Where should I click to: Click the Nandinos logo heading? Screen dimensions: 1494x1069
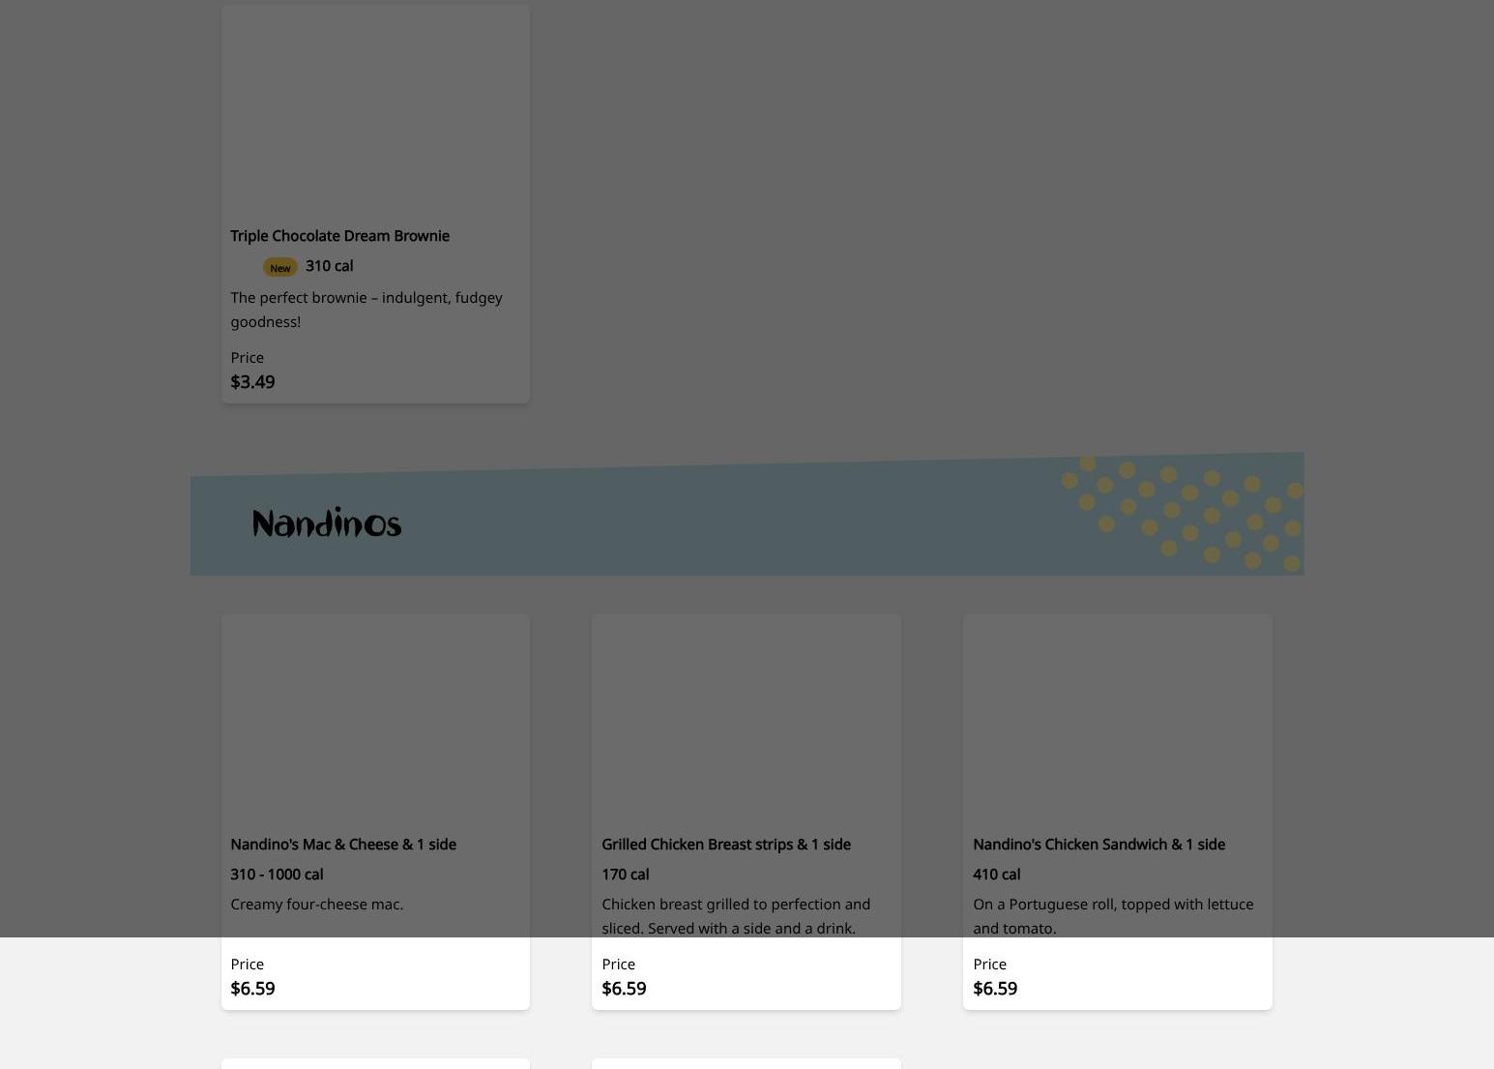[327, 522]
